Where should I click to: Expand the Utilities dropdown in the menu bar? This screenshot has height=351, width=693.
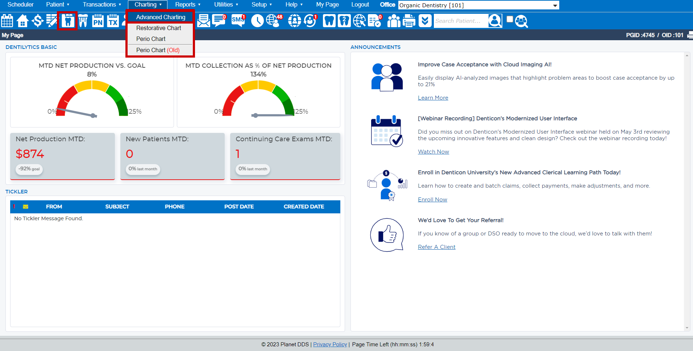coord(225,5)
